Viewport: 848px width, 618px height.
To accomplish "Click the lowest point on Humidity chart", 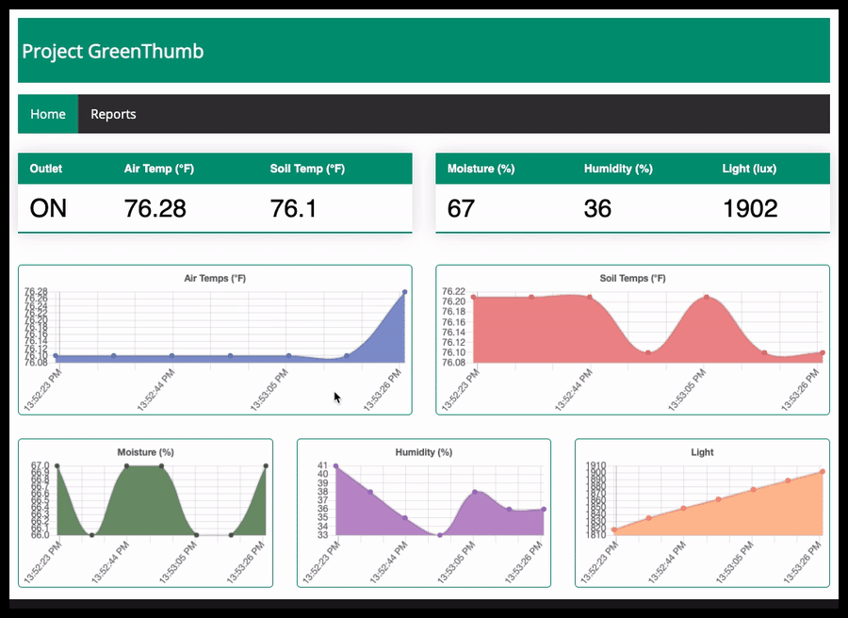I will [x=440, y=535].
